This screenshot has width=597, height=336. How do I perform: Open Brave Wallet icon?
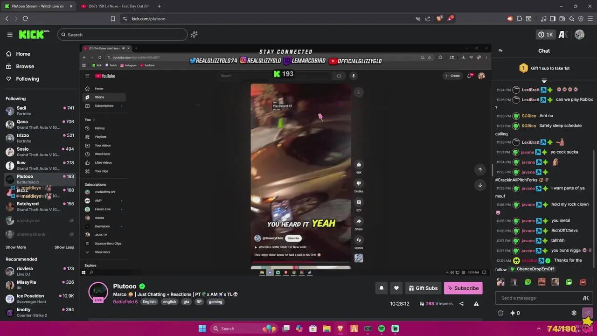[x=562, y=19]
